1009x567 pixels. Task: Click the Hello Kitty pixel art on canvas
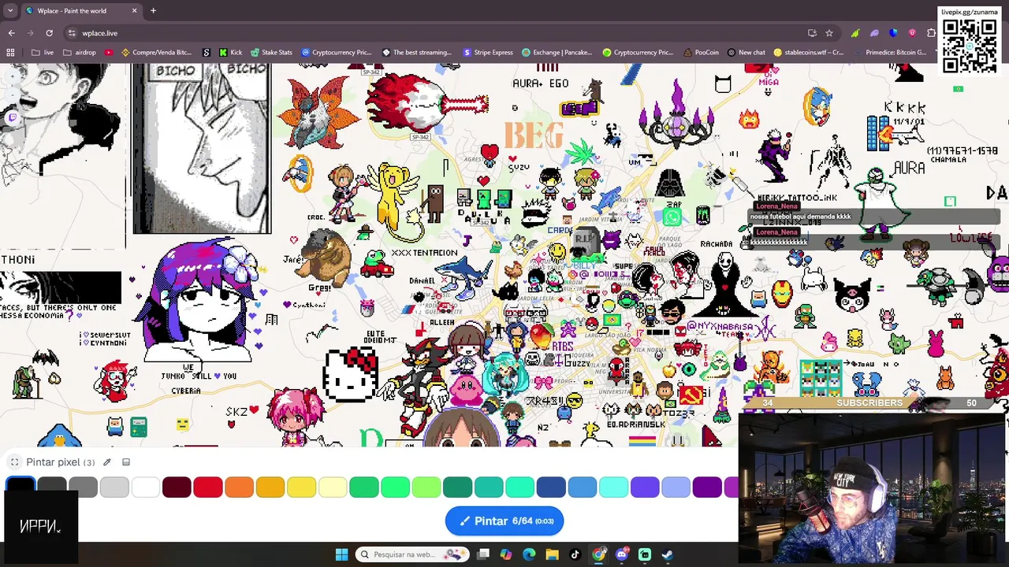pyautogui.click(x=351, y=376)
